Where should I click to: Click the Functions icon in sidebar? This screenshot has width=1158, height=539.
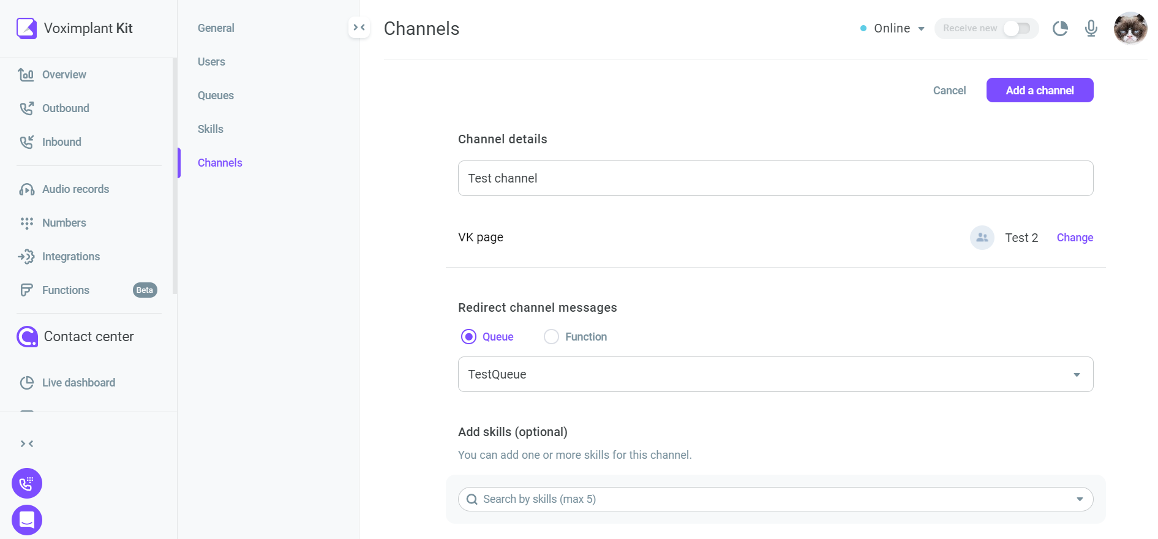26,290
